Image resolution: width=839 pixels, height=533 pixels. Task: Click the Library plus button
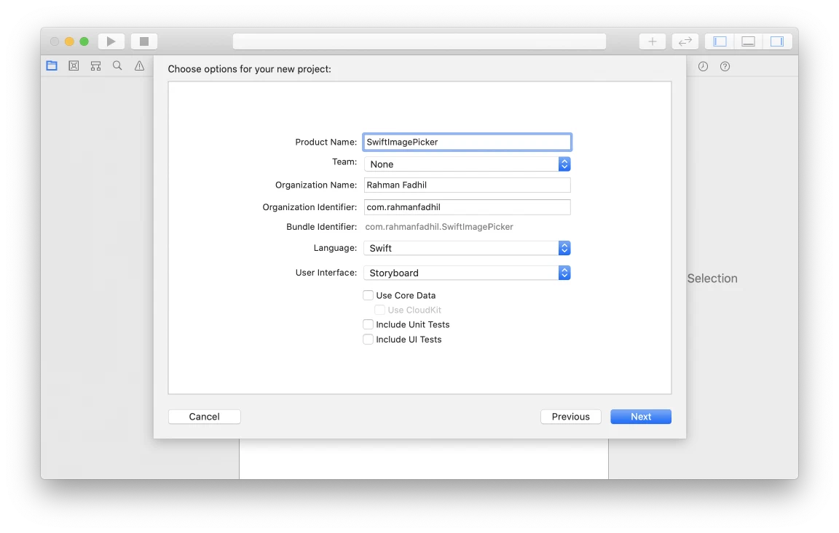click(x=653, y=41)
